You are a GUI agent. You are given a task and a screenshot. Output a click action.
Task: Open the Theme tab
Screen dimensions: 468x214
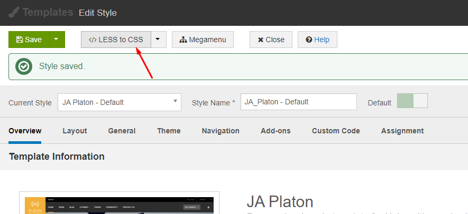tap(169, 131)
